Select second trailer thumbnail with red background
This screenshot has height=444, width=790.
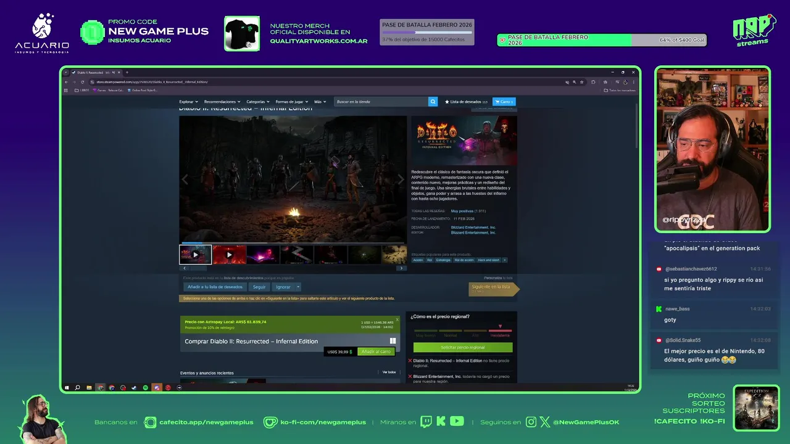(229, 255)
